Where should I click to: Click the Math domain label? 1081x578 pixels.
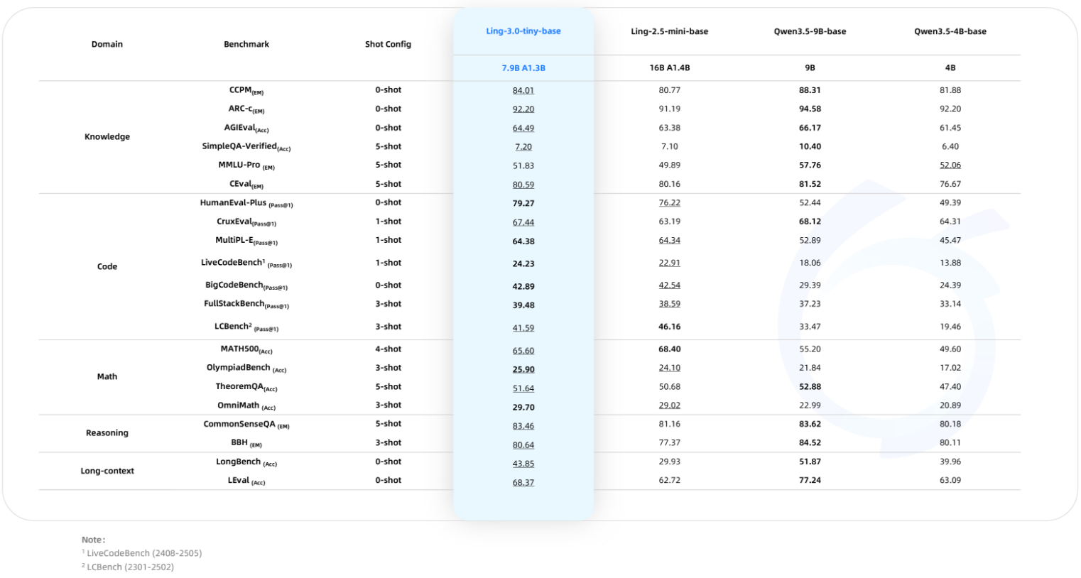click(107, 376)
